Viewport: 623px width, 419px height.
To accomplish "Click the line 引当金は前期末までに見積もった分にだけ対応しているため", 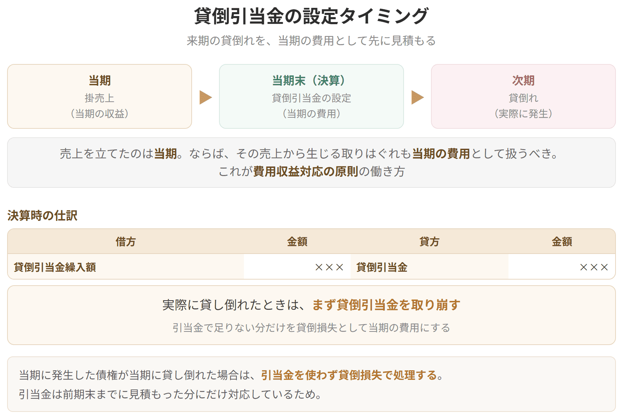I will (170, 394).
